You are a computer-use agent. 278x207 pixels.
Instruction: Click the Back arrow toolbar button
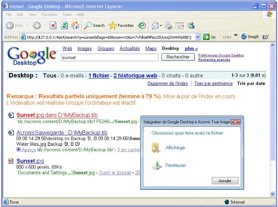click(x=10, y=26)
